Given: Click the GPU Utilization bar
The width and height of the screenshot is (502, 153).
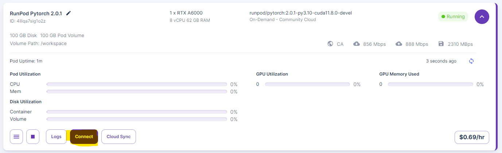Looking at the screenshot, I should tap(307, 84).
